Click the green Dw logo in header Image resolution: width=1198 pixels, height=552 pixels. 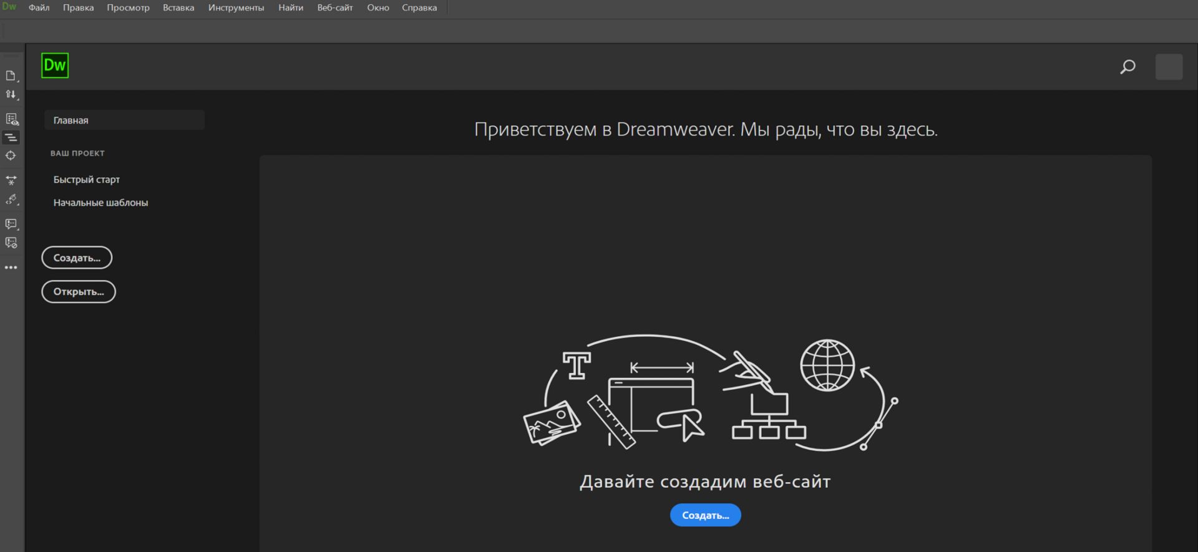(x=55, y=65)
